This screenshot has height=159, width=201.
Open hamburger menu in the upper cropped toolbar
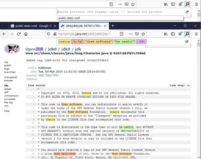tap(197, 4)
